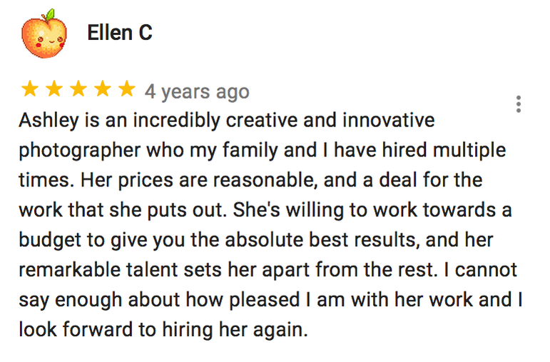
Task: Click the word 'photographer' in the review
Action: [x=80, y=151]
